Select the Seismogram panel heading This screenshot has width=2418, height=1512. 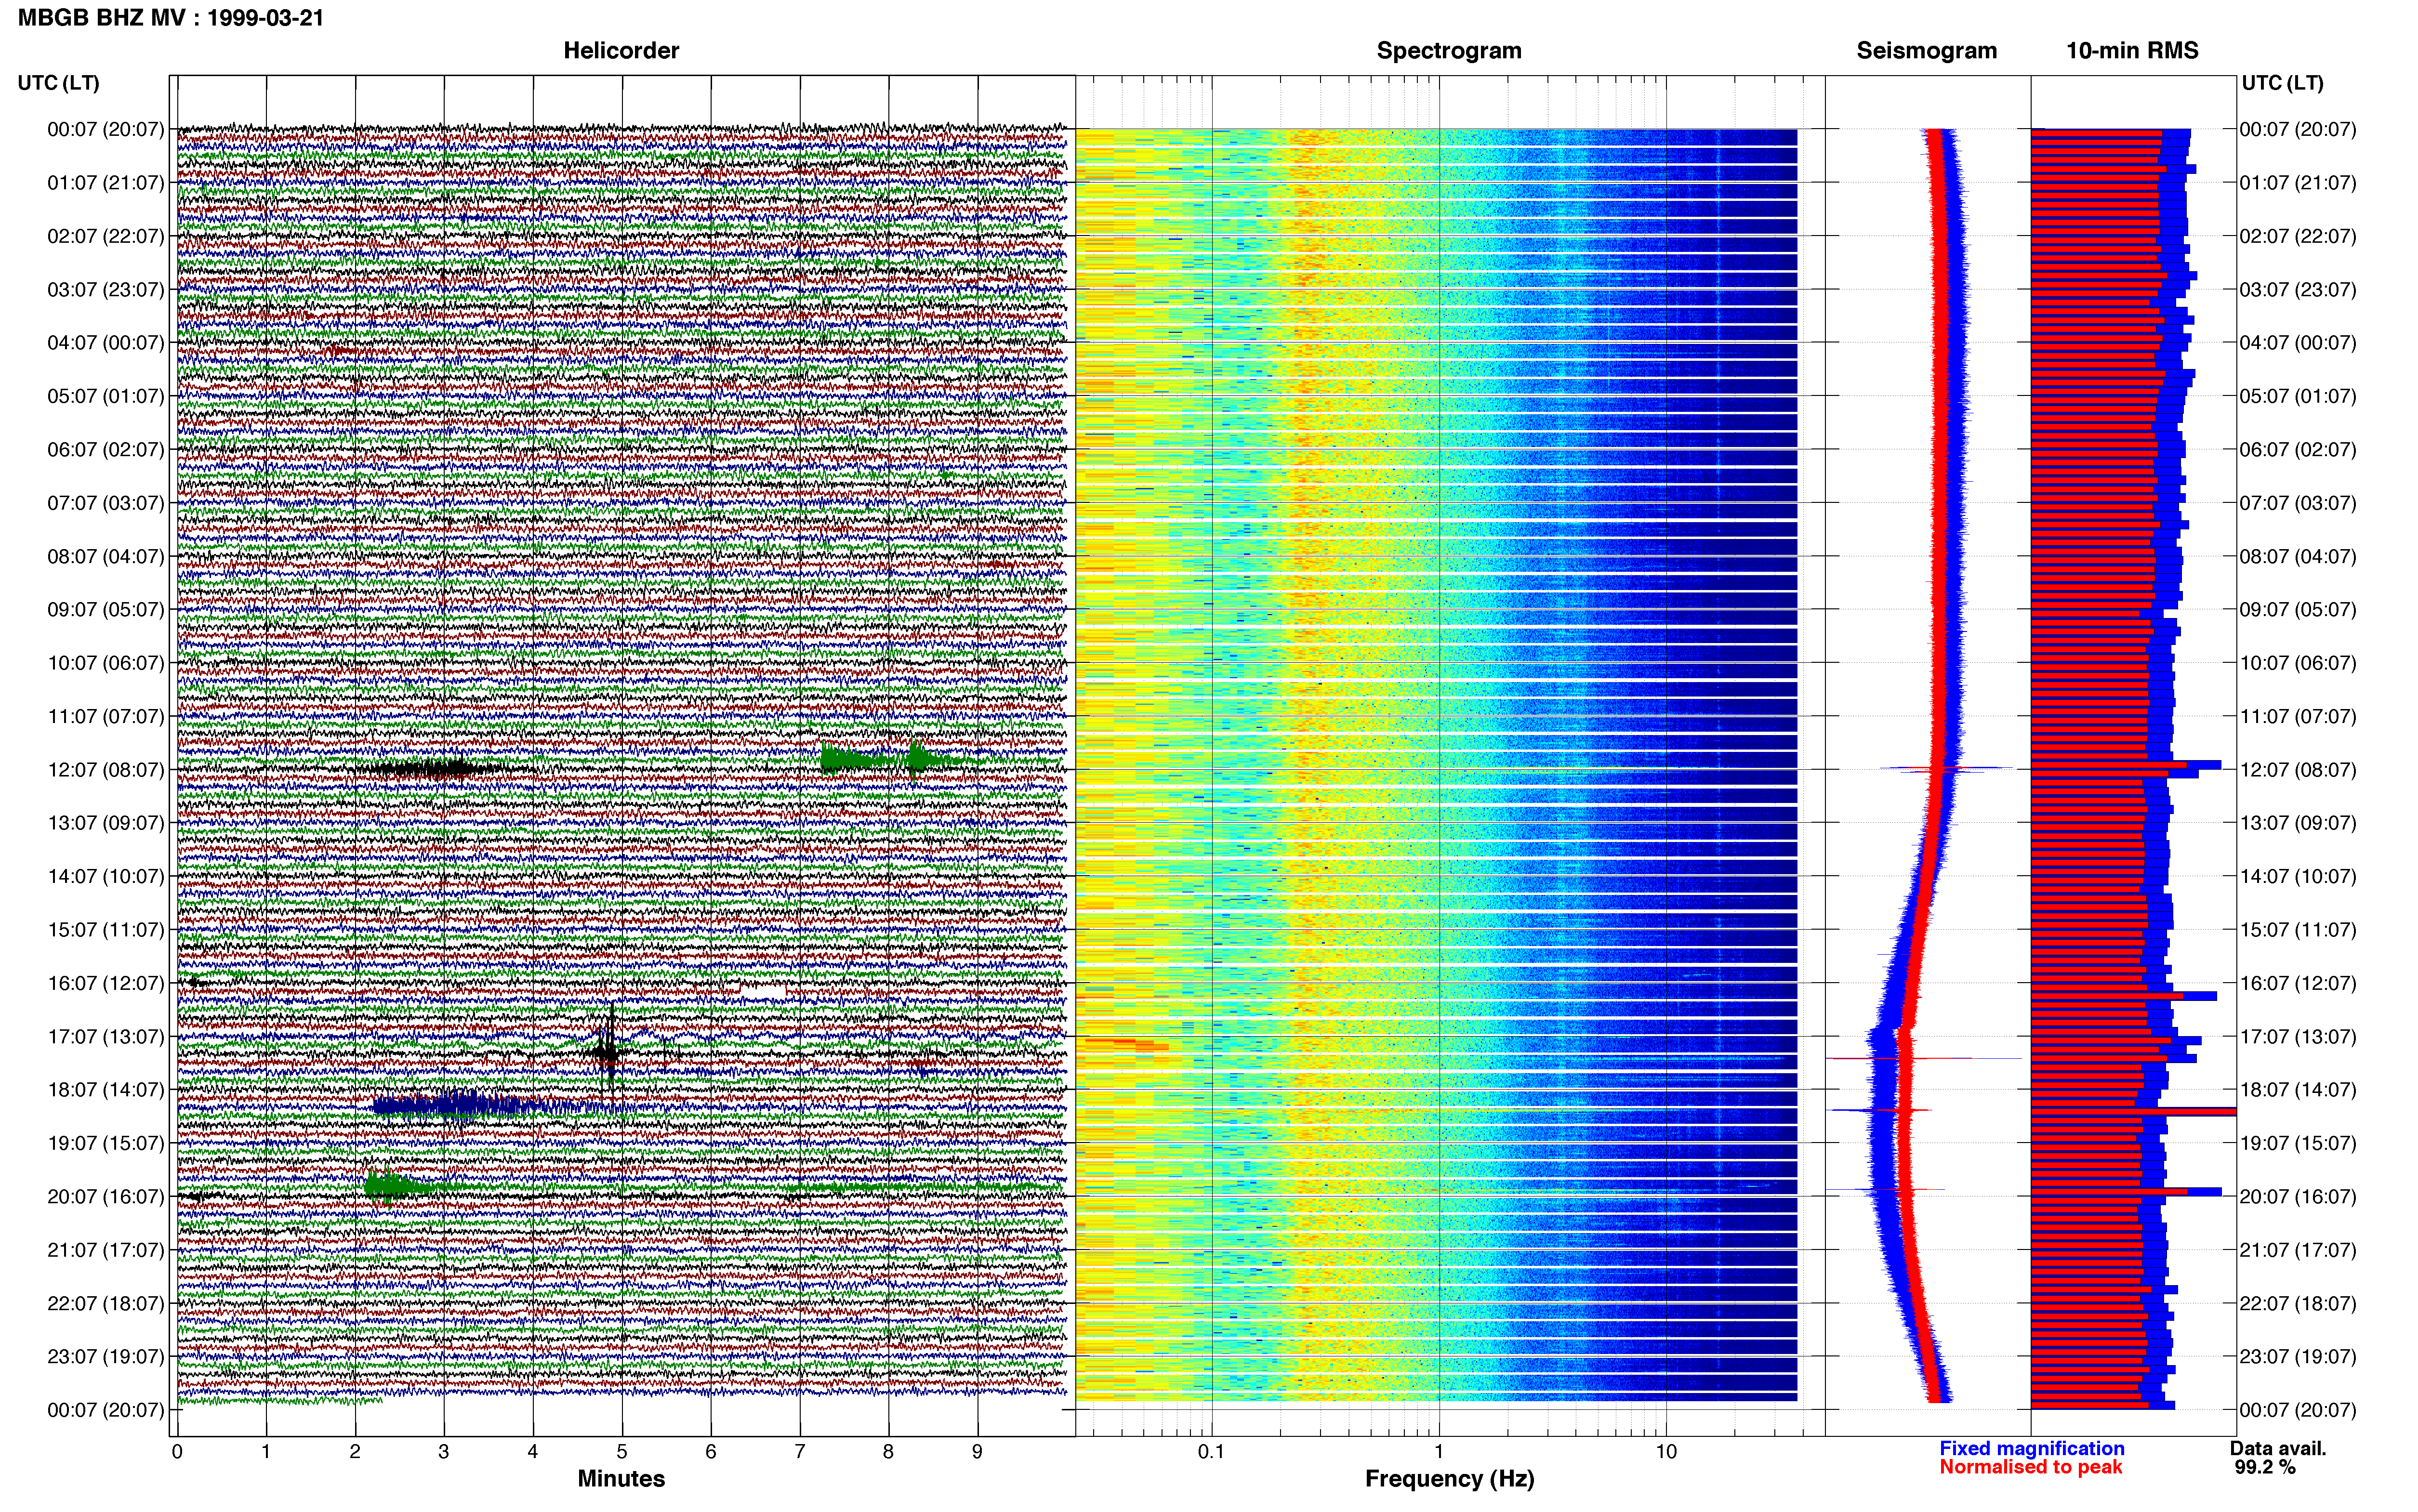(x=1926, y=50)
